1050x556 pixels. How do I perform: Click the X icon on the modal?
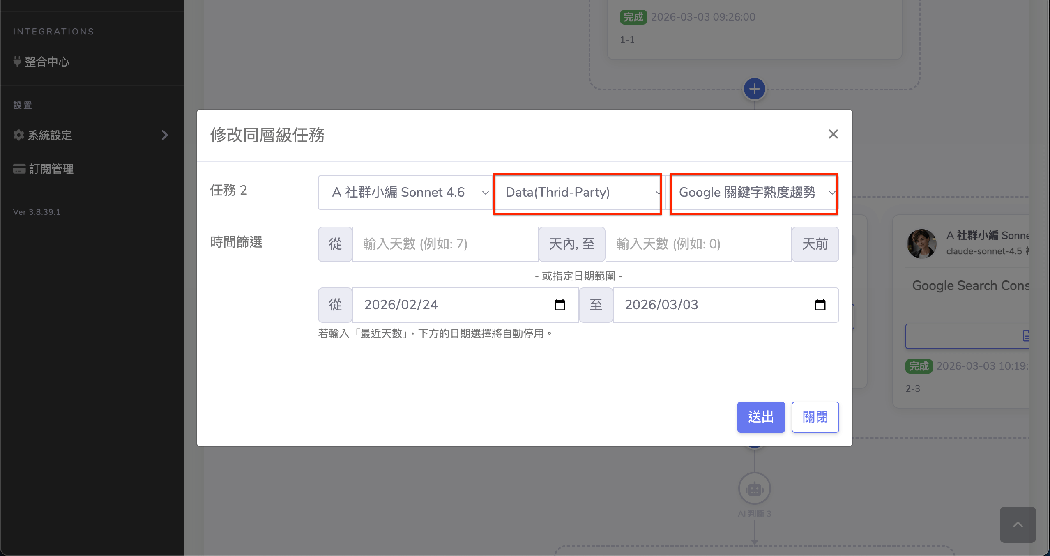pyautogui.click(x=833, y=134)
